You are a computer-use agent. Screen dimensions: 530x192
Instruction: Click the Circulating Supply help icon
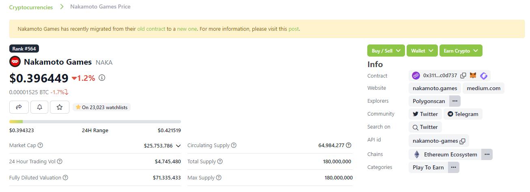234,145
